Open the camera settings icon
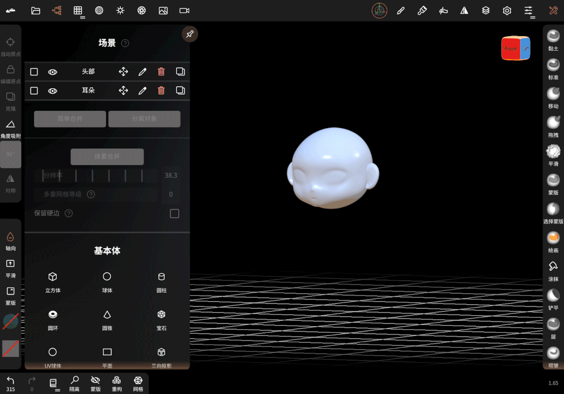The height and width of the screenshot is (394, 564). [185, 11]
